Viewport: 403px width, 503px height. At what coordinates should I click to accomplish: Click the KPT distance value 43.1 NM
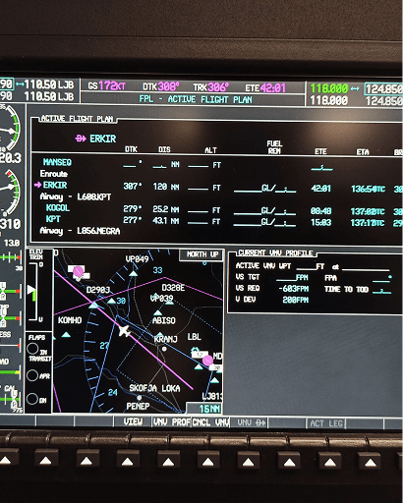coord(166,221)
